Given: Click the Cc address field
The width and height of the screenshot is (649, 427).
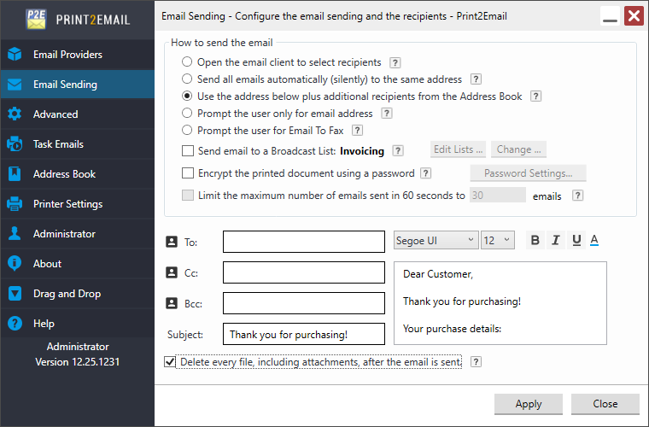Looking at the screenshot, I should [x=304, y=272].
